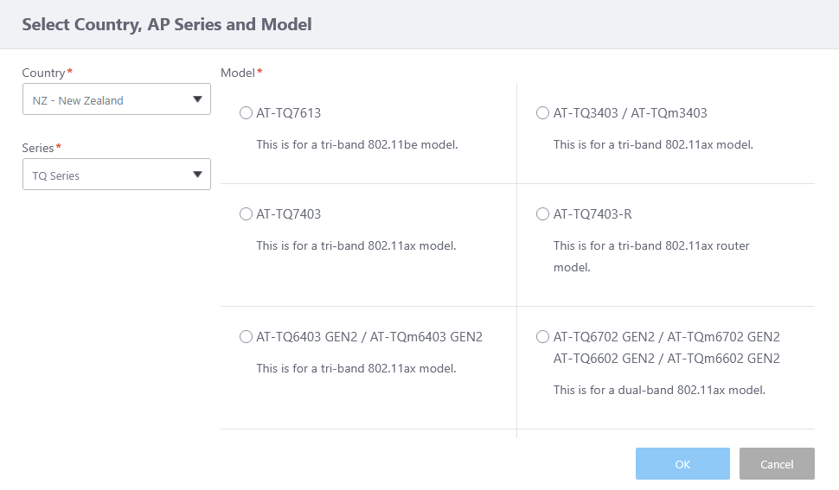
Task: Click the AT-TQ7403-R label text
Action: pos(592,214)
